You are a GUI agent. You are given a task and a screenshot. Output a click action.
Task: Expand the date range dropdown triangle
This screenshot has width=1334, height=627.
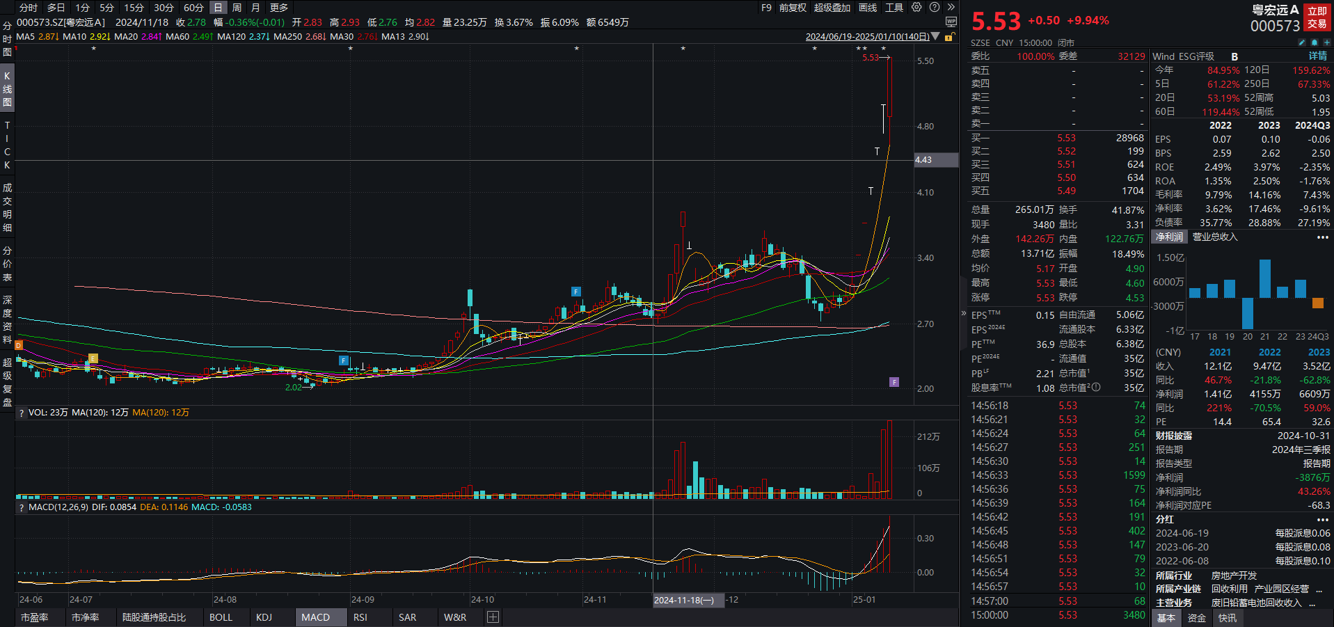tap(935, 37)
